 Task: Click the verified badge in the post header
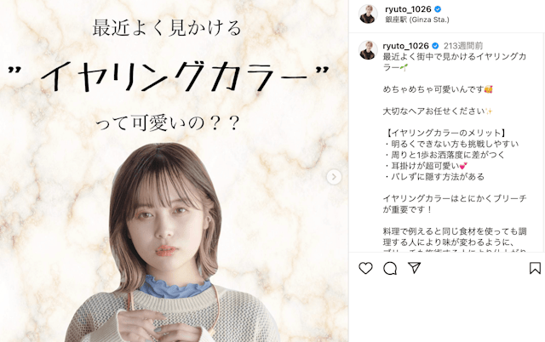click(x=439, y=9)
